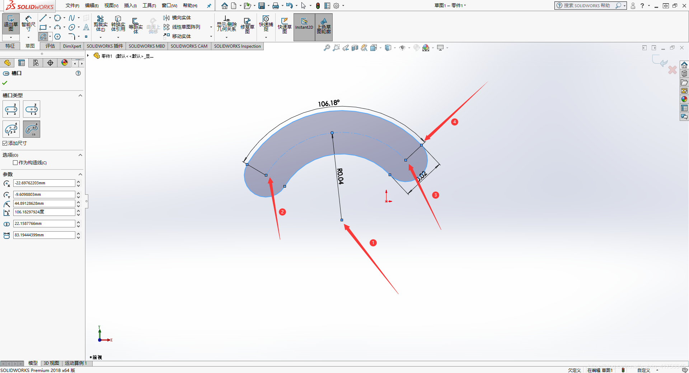Switch to the SOLIDWORKS CAM tab
The height and width of the screenshot is (373, 689).
point(189,46)
